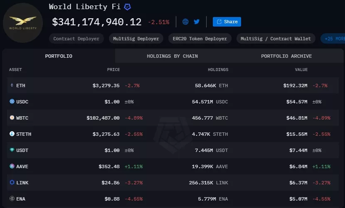Click the USDC token icon
Screen dimensions: 345x208
coord(12,101)
